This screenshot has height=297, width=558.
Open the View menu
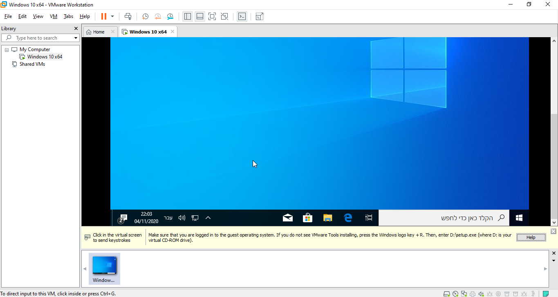pos(38,16)
